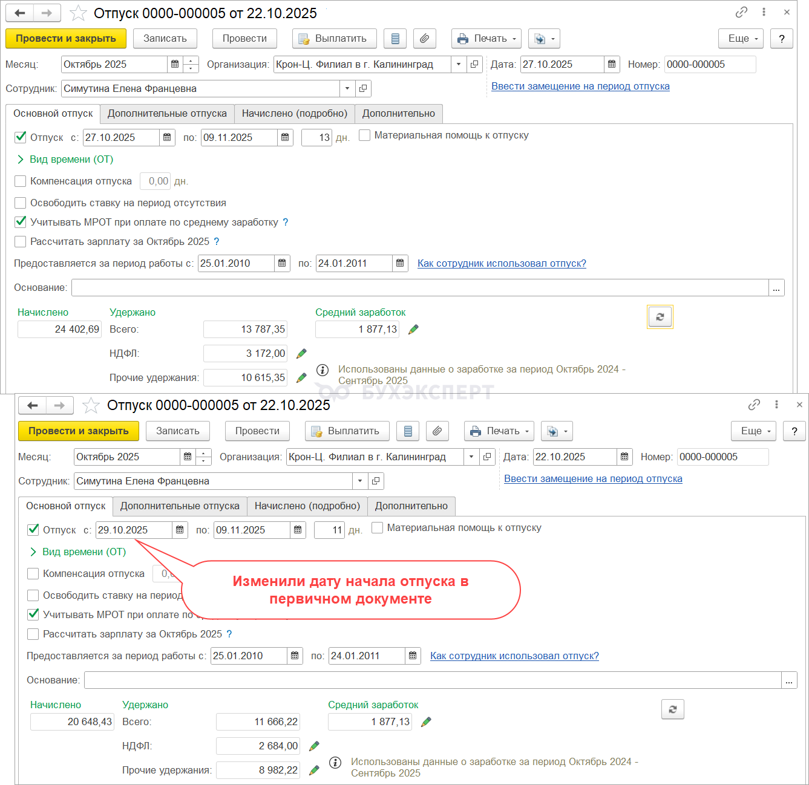Image resolution: width=809 pixels, height=785 pixels.
Task: Open the organization card icon in the upper window
Action: 475,65
